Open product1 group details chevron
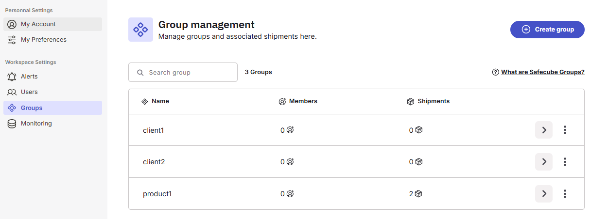 (x=544, y=194)
